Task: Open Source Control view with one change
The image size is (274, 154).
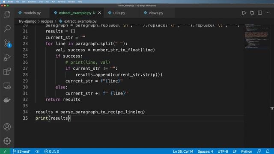Action: (x=7, y=43)
